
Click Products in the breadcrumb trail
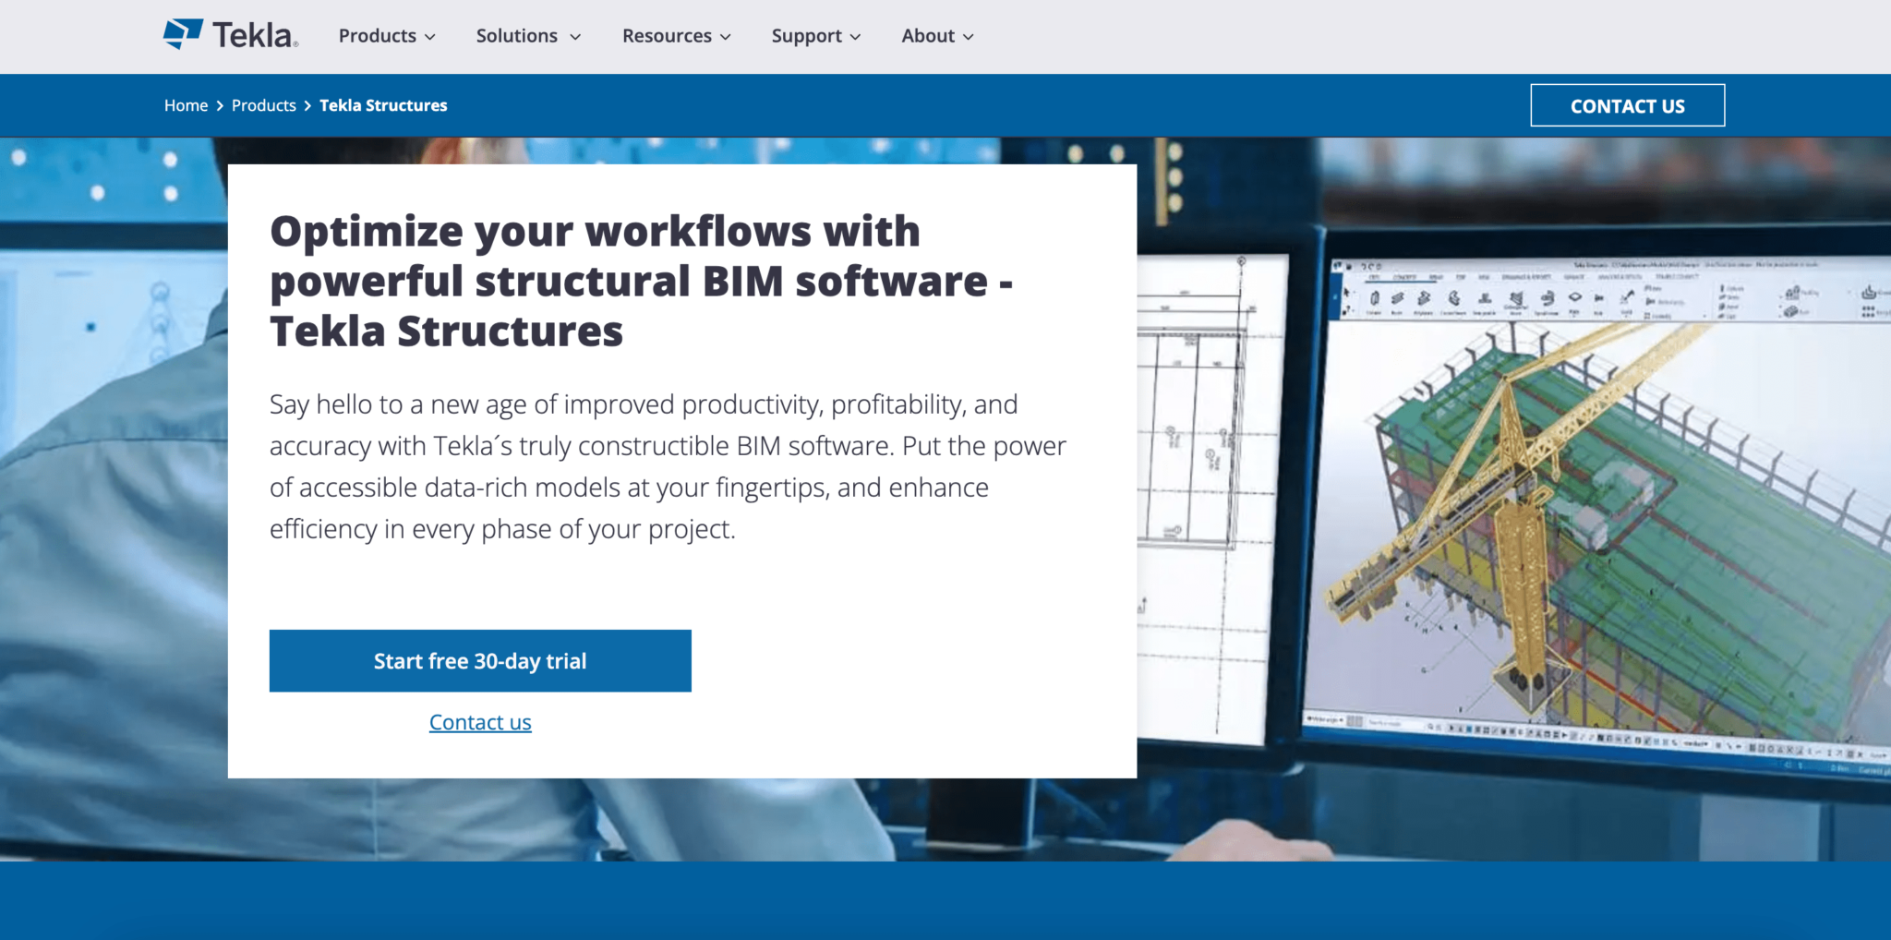click(x=263, y=105)
